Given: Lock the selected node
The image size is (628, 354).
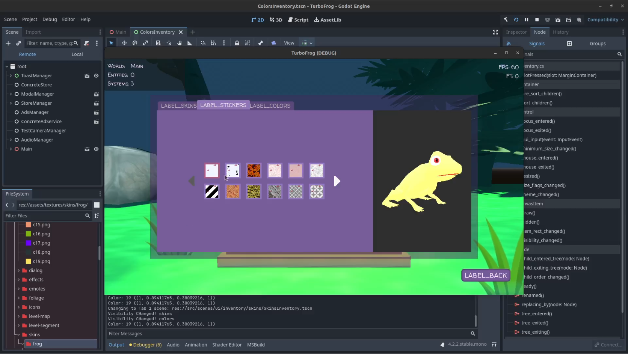Looking at the screenshot, I should pos(237,43).
